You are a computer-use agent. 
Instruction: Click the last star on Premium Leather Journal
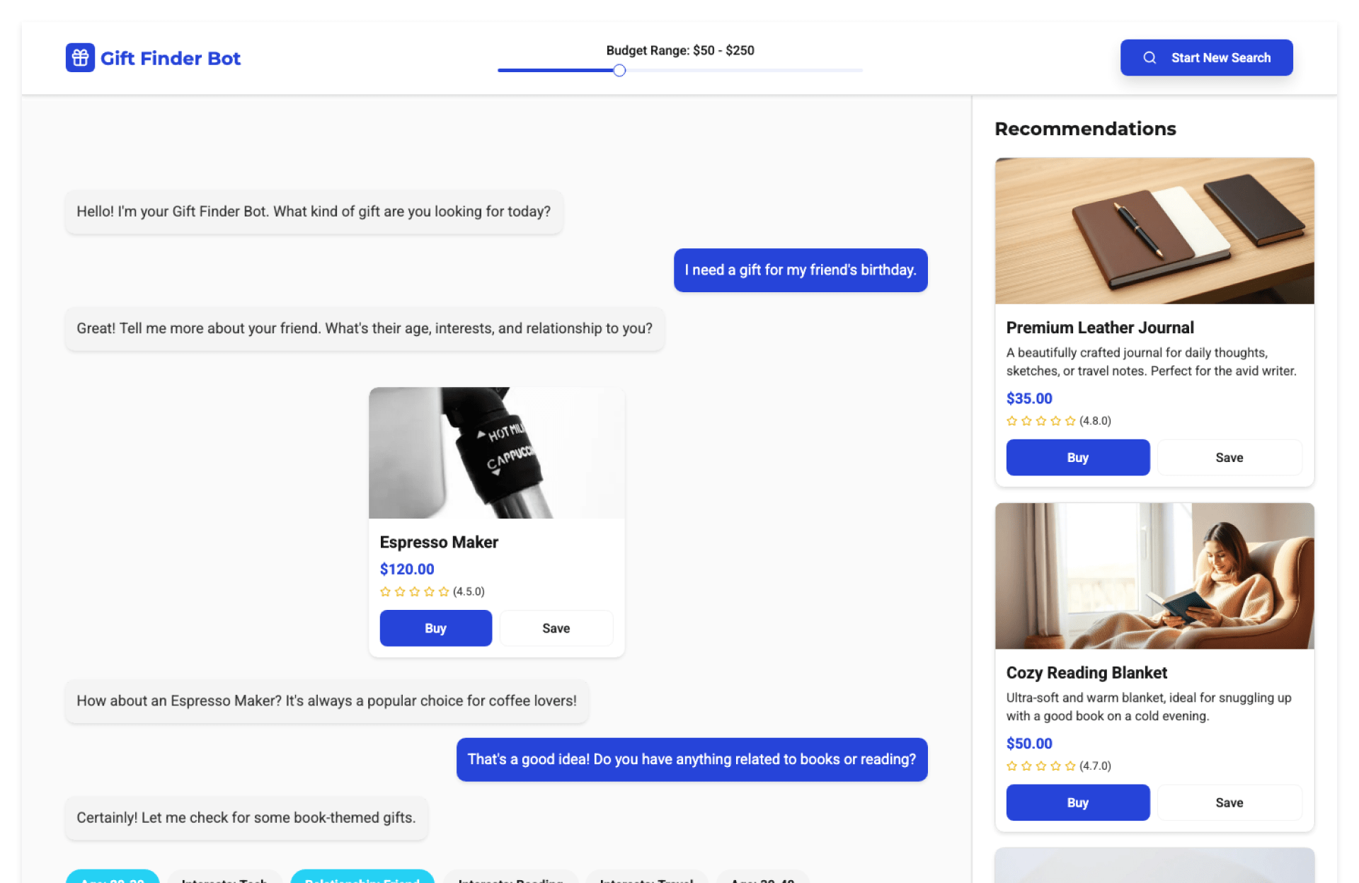pos(1070,421)
